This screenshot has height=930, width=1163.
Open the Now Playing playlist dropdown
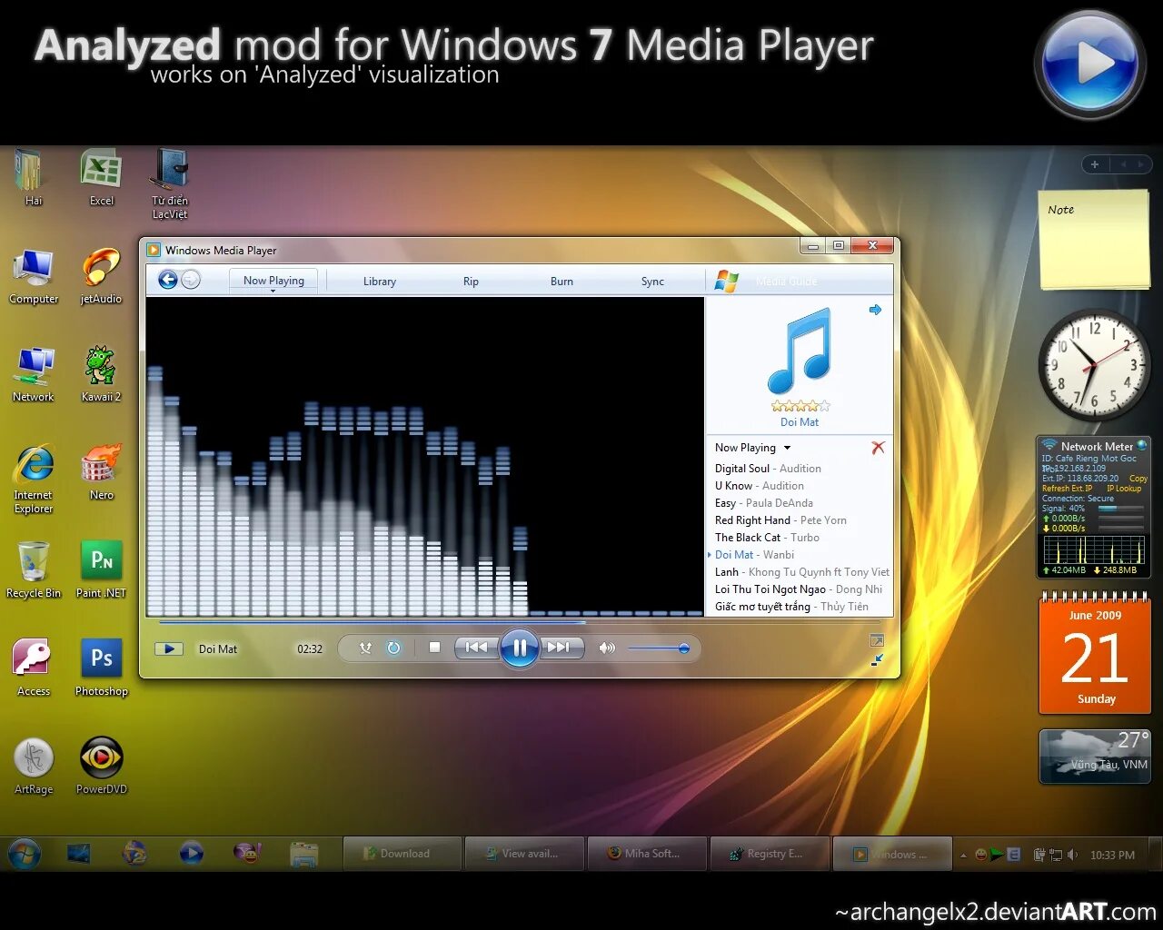[752, 448]
